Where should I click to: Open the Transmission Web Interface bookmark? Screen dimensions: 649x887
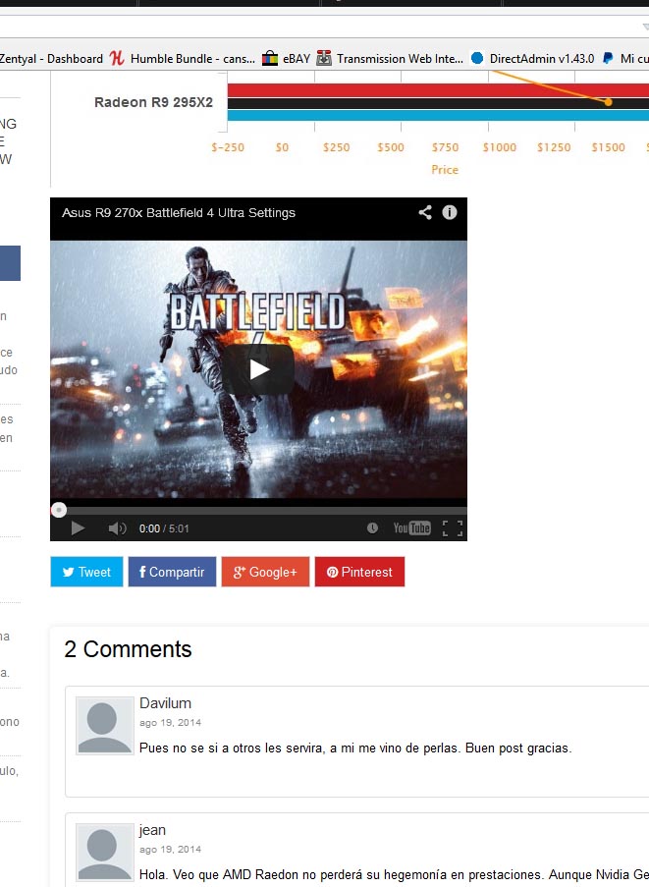(x=390, y=58)
